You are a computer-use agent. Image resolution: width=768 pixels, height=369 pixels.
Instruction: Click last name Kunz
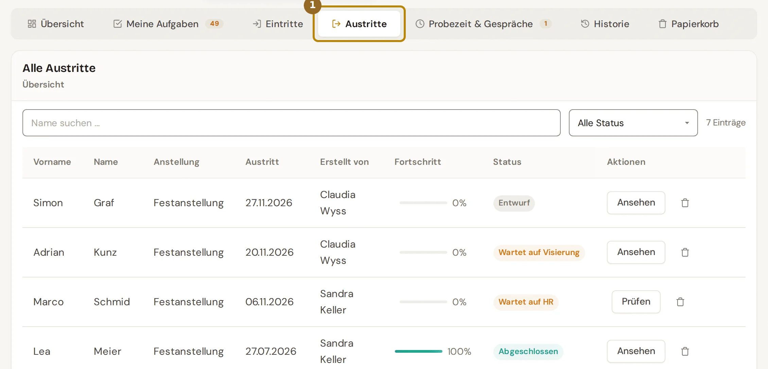[105, 252]
